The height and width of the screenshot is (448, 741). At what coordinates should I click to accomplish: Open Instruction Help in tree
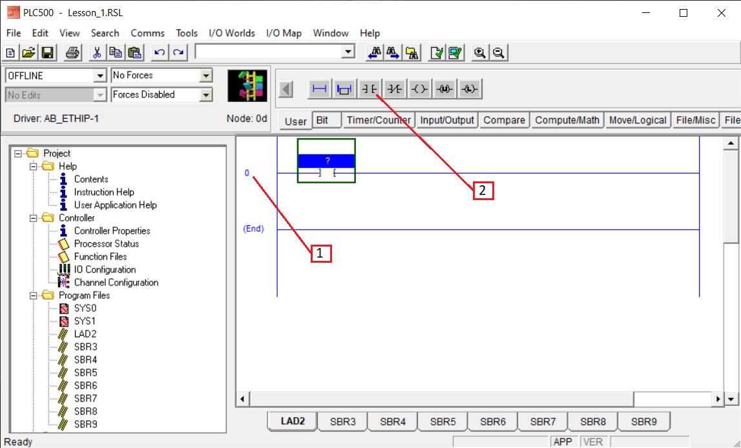pos(104,192)
